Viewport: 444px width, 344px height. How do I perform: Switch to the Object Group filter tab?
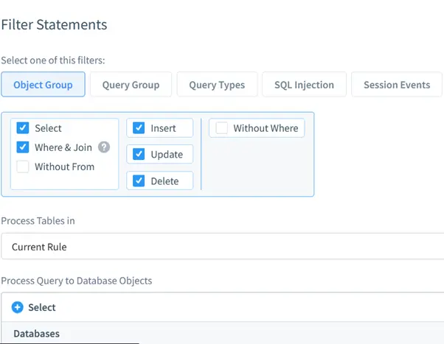pyautogui.click(x=43, y=85)
